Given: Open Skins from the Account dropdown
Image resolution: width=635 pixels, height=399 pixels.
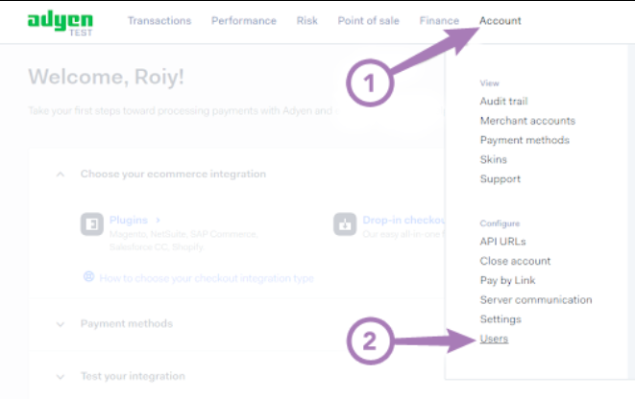Looking at the screenshot, I should click(x=493, y=159).
